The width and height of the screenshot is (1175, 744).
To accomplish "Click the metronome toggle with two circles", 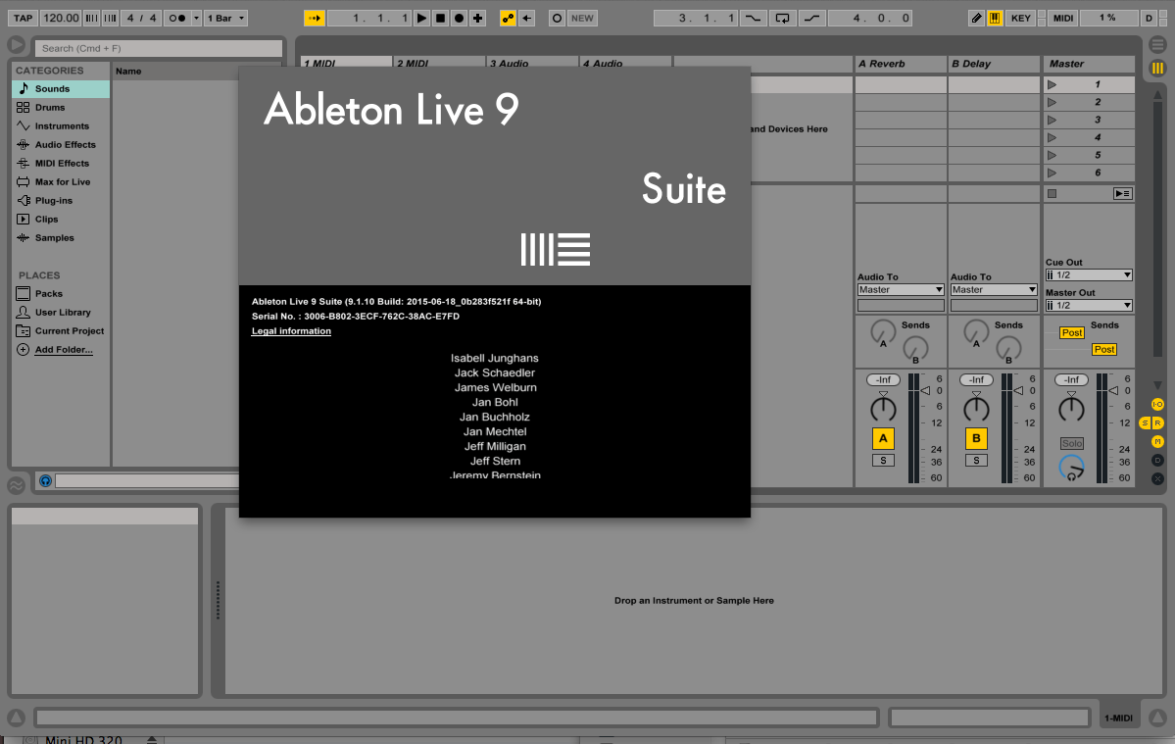I will (x=176, y=18).
